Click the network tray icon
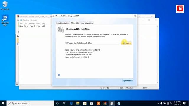 coord(168,103)
